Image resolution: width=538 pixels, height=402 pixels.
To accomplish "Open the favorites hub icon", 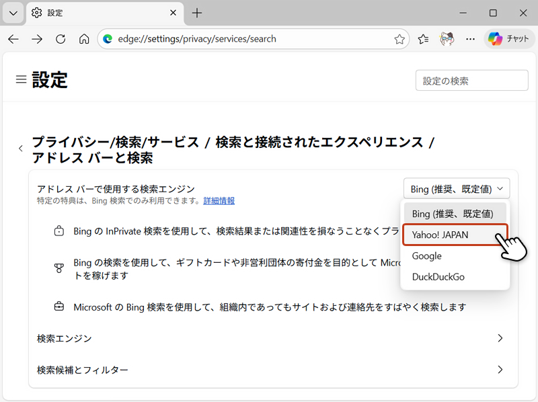I will (x=422, y=39).
